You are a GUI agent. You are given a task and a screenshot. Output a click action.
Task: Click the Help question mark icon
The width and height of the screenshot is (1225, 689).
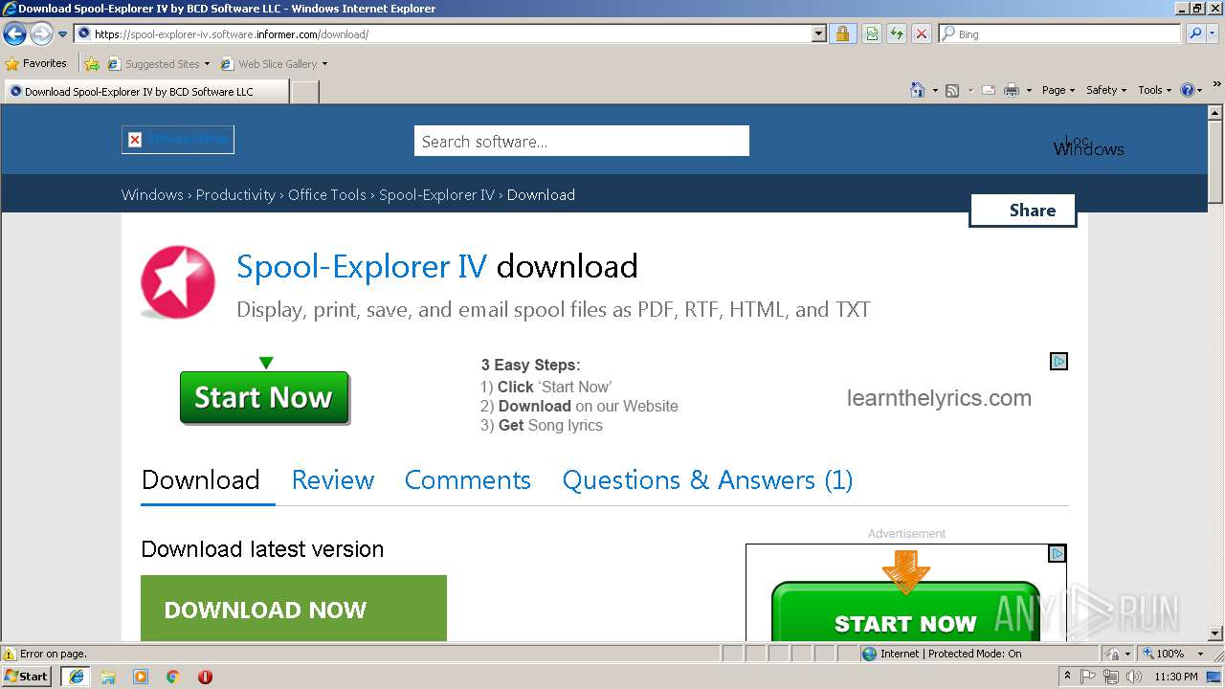(1188, 90)
